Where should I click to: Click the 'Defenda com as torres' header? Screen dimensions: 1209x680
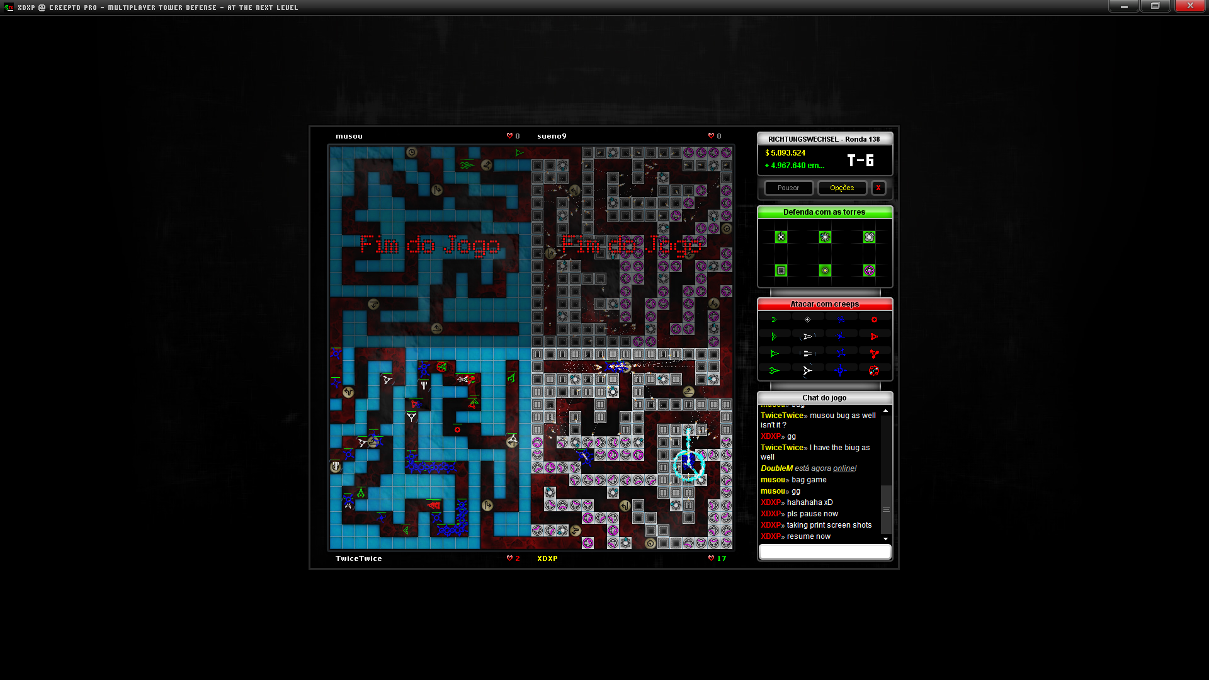[x=825, y=212]
